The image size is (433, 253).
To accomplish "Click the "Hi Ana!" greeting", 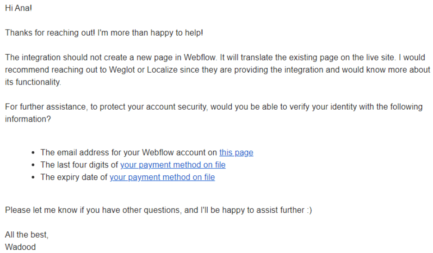I will coord(19,8).
